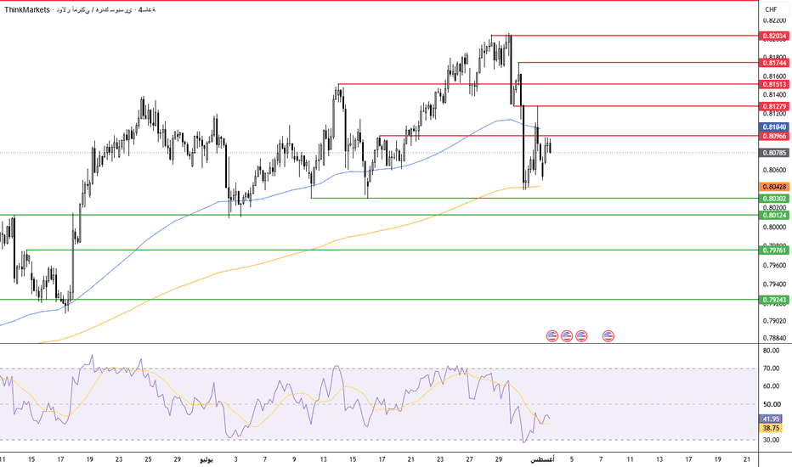Screen dimensions: 792x467
Task: Click the 80.00 level on RSI axis
Action: tap(771, 351)
